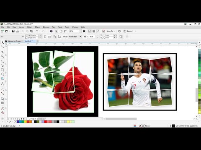Expand the cursor coordinates flyout arrow
Screen dimensions: 201x150
(19, 126)
